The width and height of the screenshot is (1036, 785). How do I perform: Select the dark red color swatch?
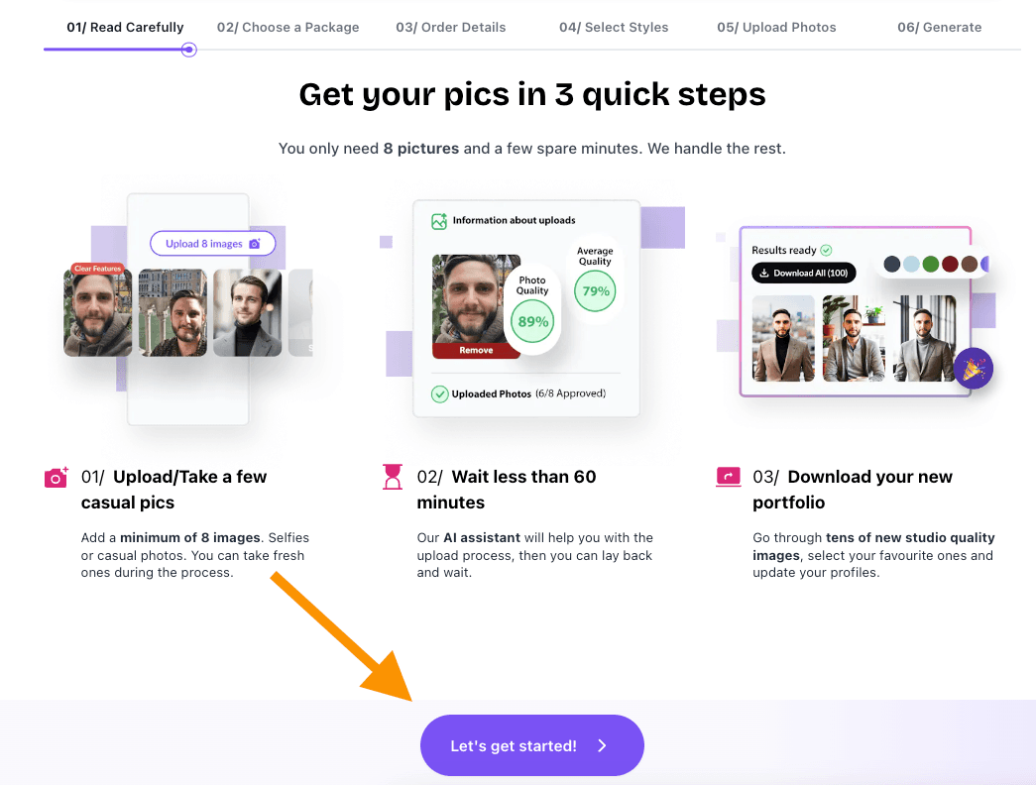[x=950, y=265]
